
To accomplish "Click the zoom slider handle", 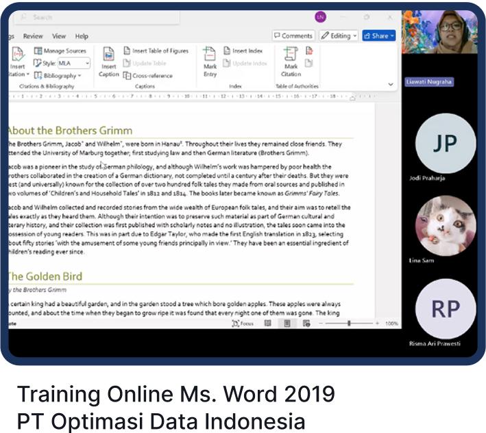I will (349, 323).
